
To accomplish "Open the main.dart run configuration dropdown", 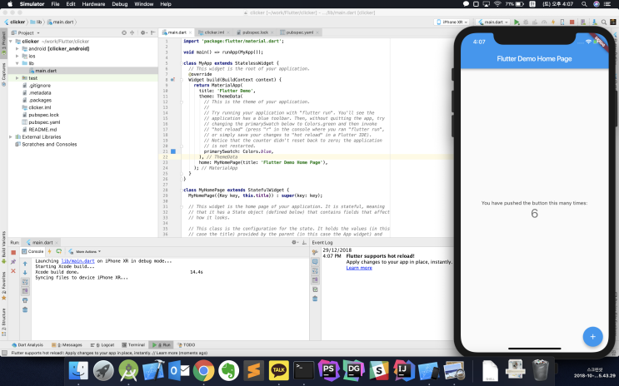I will point(494,22).
